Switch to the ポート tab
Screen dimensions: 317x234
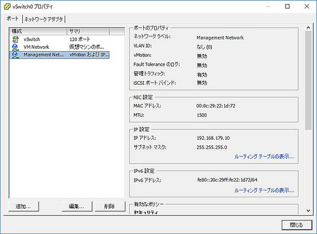[x=13, y=18]
